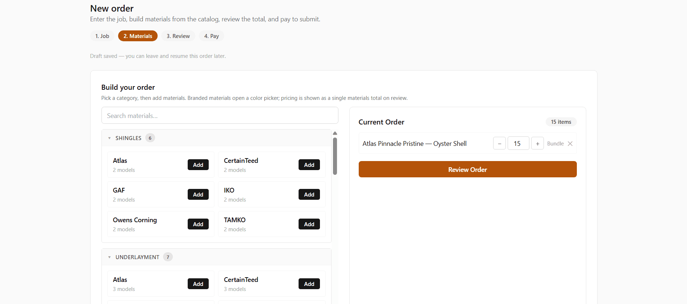Go to the 1. Job step
Viewport: 687px width, 304px height.
tap(102, 36)
